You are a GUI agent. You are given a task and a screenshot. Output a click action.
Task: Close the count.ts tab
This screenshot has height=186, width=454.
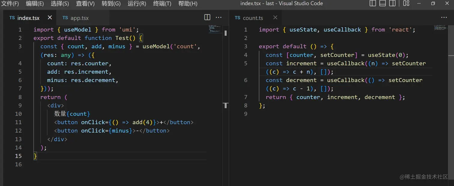point(275,18)
